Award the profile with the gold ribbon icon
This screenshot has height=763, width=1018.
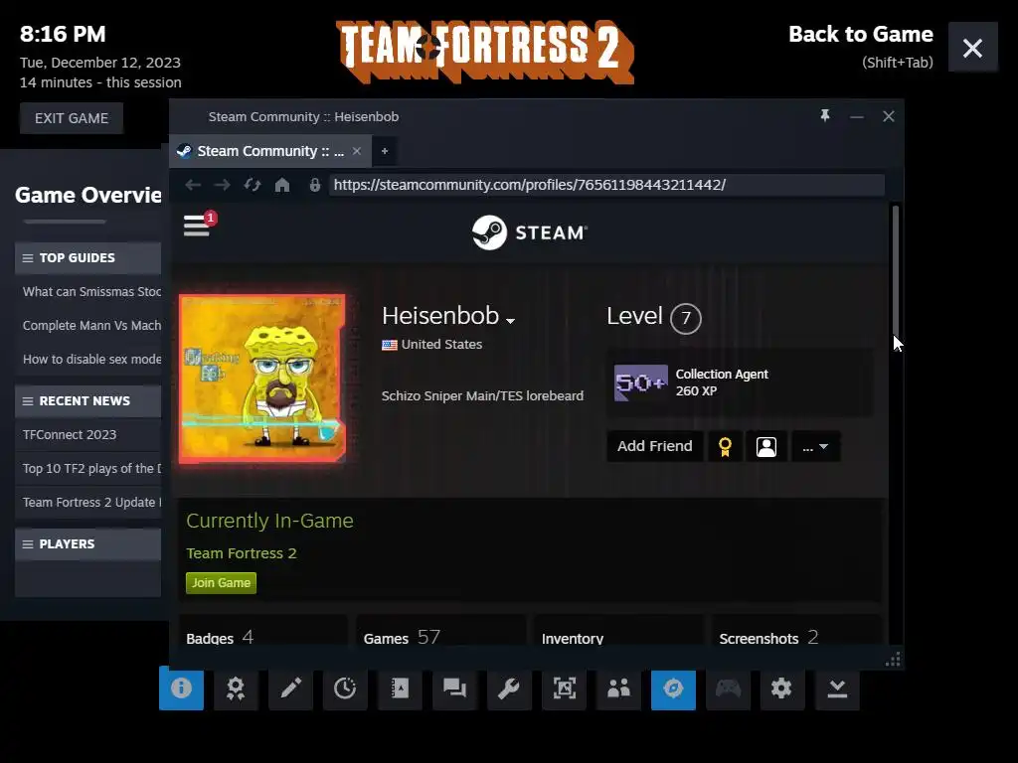[x=725, y=446]
